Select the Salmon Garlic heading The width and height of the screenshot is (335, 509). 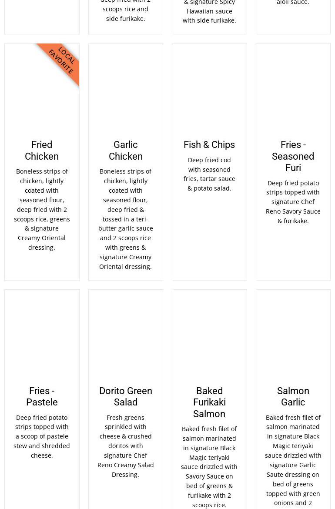293,396
